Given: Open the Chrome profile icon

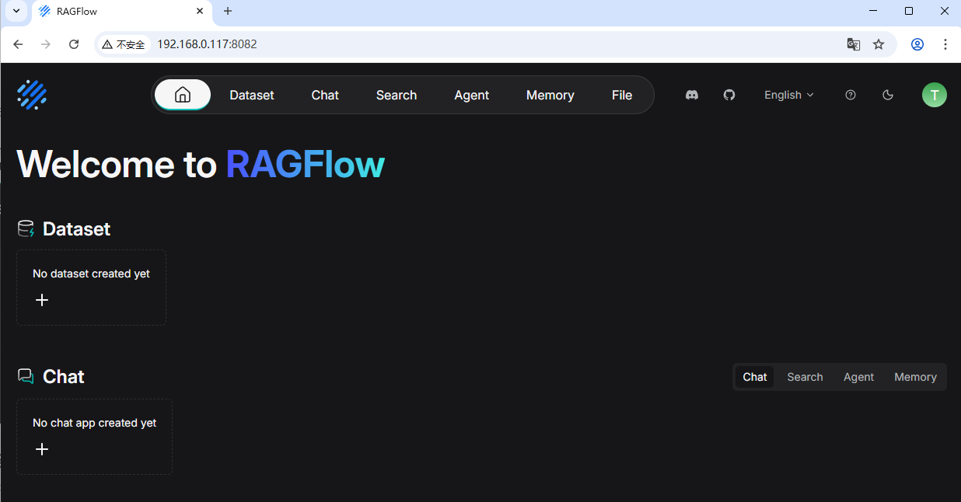Looking at the screenshot, I should point(917,44).
